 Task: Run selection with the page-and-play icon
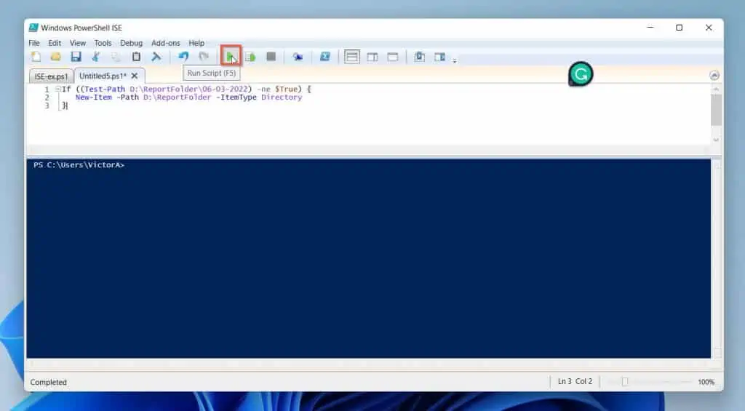pos(250,57)
